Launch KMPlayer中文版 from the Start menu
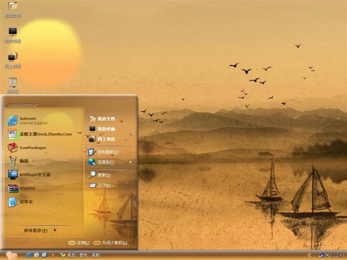 pos(29,174)
